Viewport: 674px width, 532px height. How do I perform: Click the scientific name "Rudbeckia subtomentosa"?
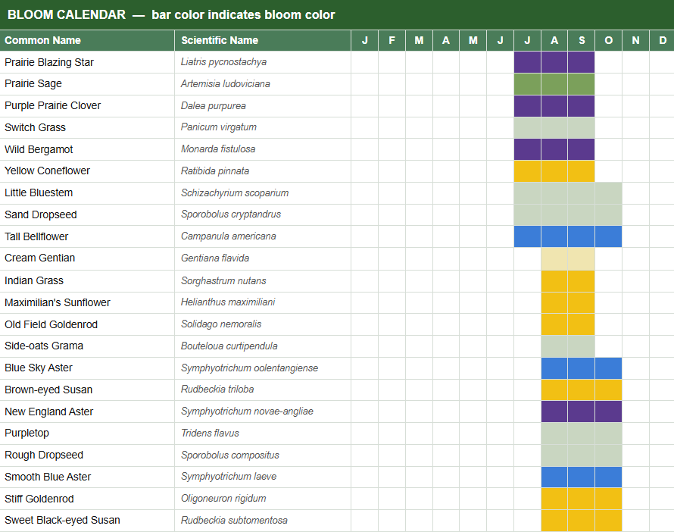pyautogui.click(x=234, y=521)
